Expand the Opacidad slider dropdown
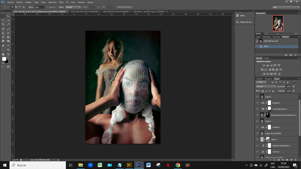 click(293, 86)
